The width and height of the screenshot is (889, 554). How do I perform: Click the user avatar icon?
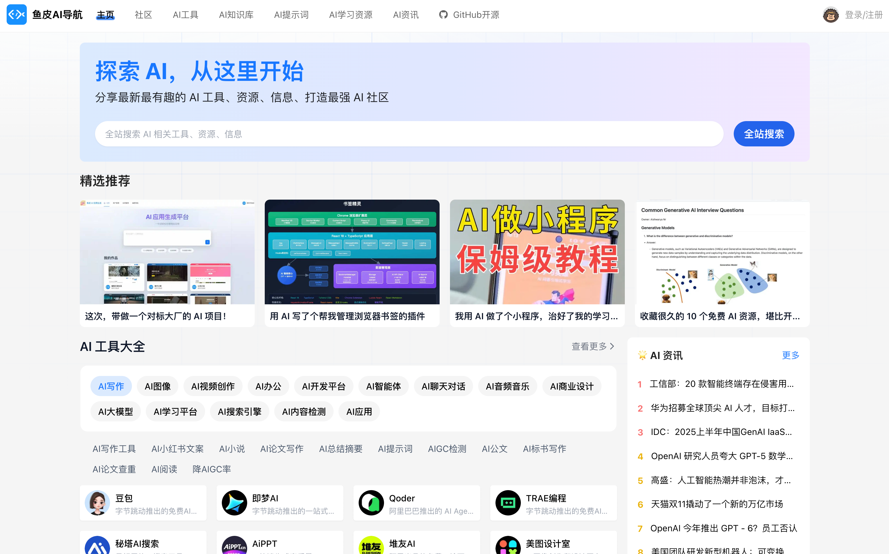[830, 15]
